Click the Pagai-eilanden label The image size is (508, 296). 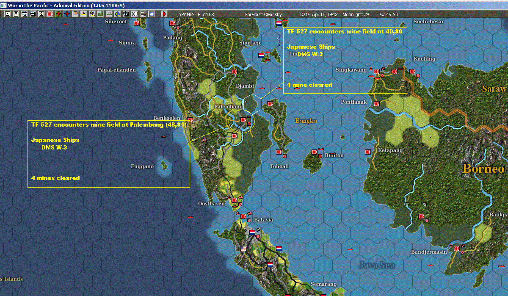[116, 70]
